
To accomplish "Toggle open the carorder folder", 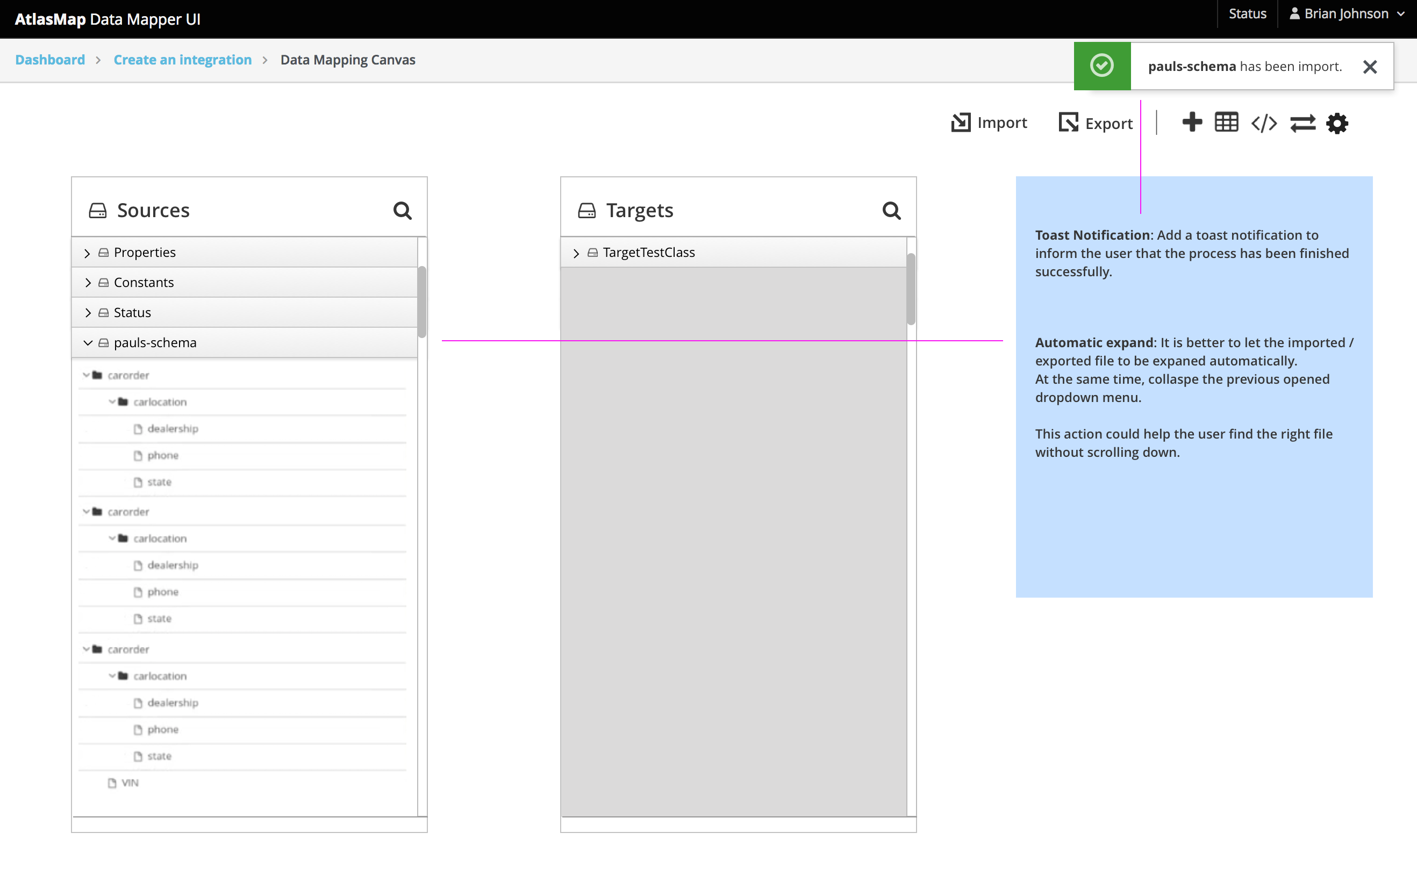I will (x=86, y=375).
